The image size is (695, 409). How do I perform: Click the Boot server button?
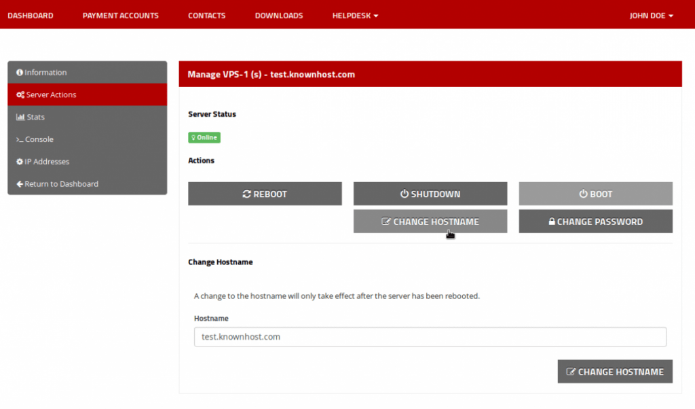[595, 194]
